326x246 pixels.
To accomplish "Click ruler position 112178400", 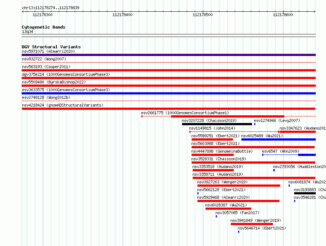I will click(x=122, y=15).
